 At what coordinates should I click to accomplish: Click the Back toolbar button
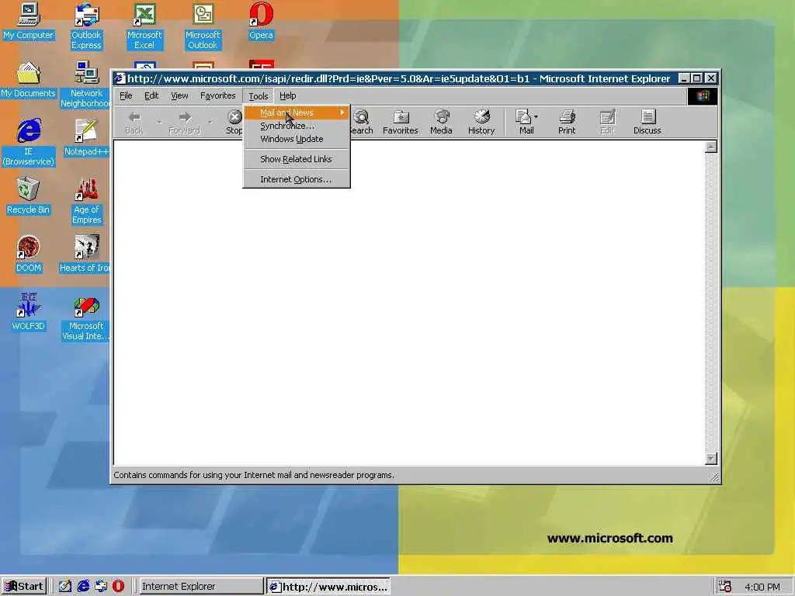click(134, 122)
